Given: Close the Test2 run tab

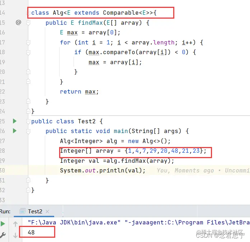Looking at the screenshot, I should [x=47, y=212].
